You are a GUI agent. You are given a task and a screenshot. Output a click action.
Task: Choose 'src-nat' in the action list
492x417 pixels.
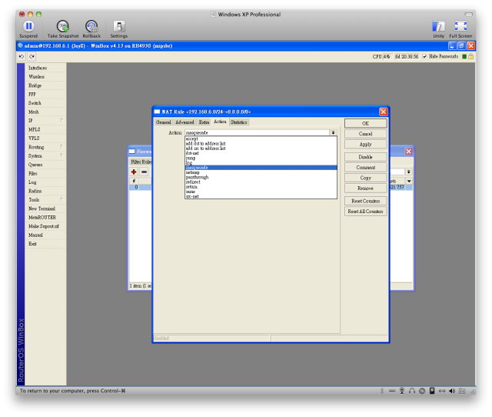point(261,196)
